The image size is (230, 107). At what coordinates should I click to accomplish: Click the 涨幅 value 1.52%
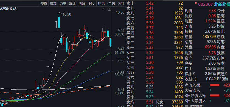pos(211,21)
